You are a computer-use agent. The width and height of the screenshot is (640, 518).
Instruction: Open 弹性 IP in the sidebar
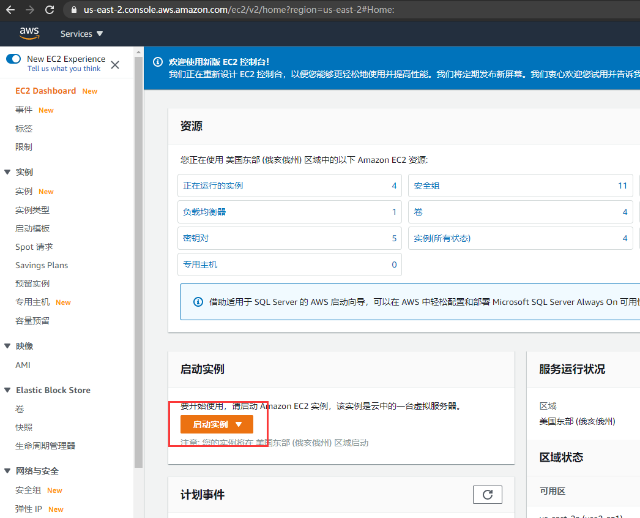[x=29, y=509]
